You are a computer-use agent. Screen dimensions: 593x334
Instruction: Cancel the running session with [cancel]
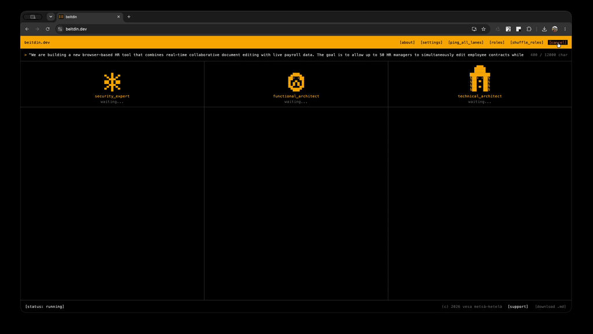point(558,42)
